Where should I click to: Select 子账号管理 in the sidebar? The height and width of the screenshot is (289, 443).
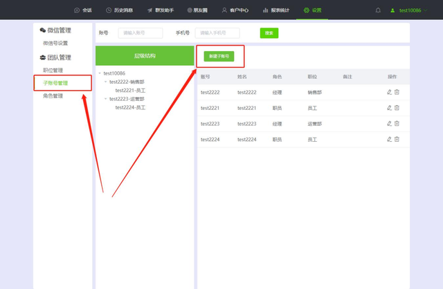pyautogui.click(x=55, y=83)
